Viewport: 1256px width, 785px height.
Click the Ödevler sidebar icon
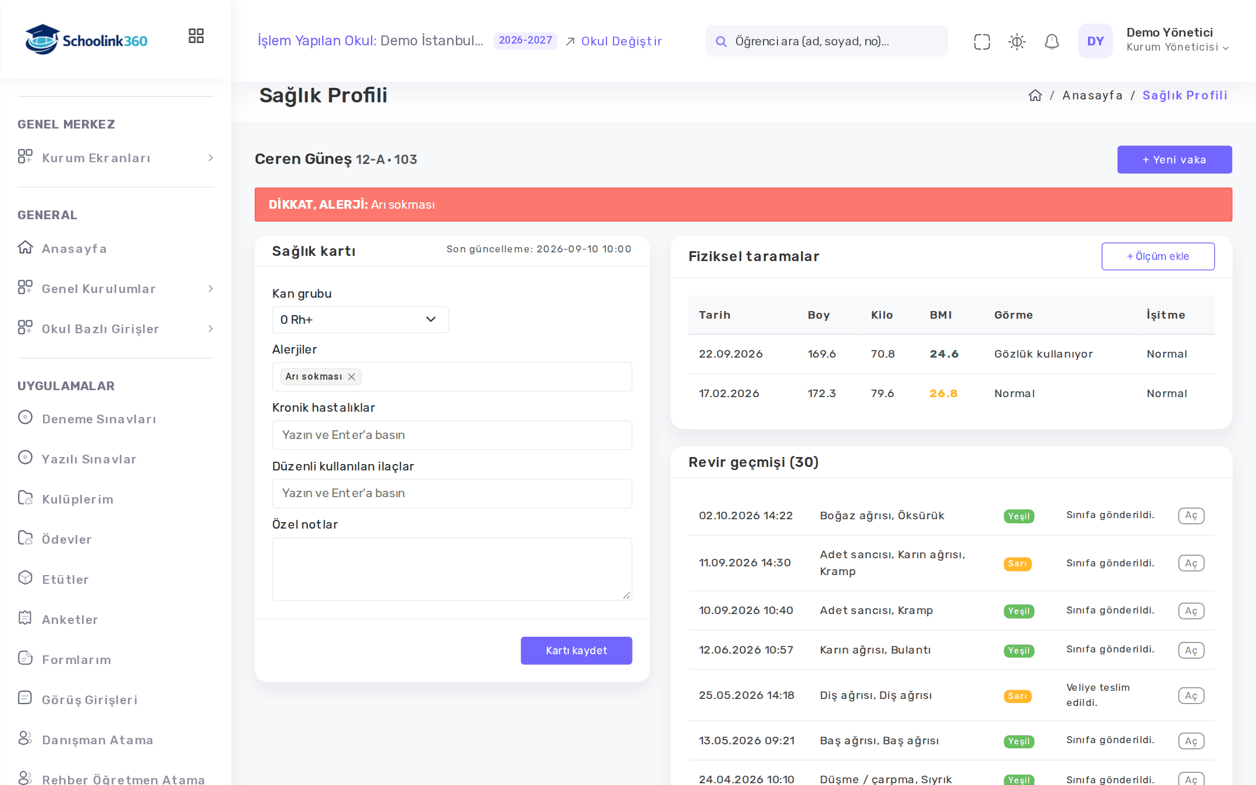click(25, 538)
